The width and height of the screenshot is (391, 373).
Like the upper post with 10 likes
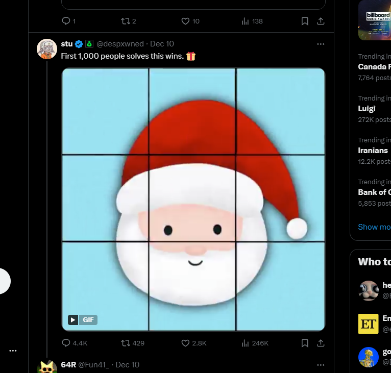tap(190, 21)
